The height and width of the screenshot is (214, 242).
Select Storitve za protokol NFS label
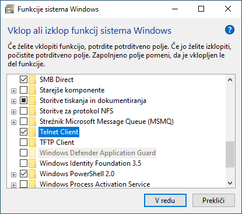tap(76, 111)
